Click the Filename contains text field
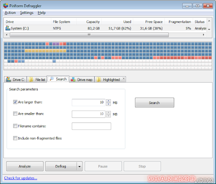Viewport: 216px width, 184px height. coord(91,126)
